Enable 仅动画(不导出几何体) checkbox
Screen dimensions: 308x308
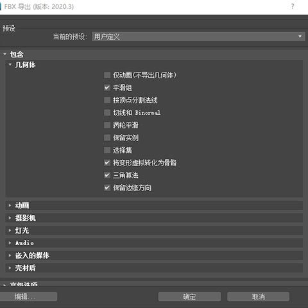107,75
